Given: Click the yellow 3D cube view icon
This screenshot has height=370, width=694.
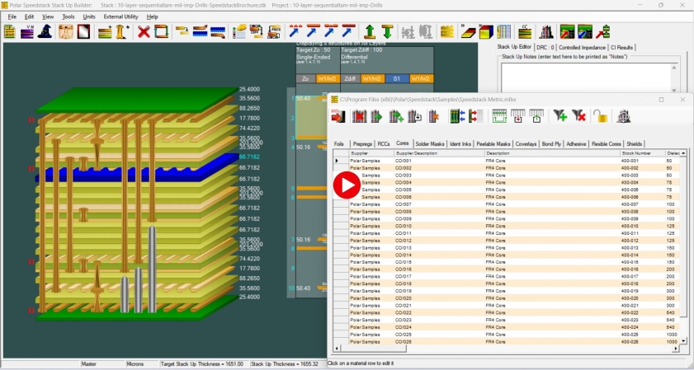Looking at the screenshot, I should (485, 31).
